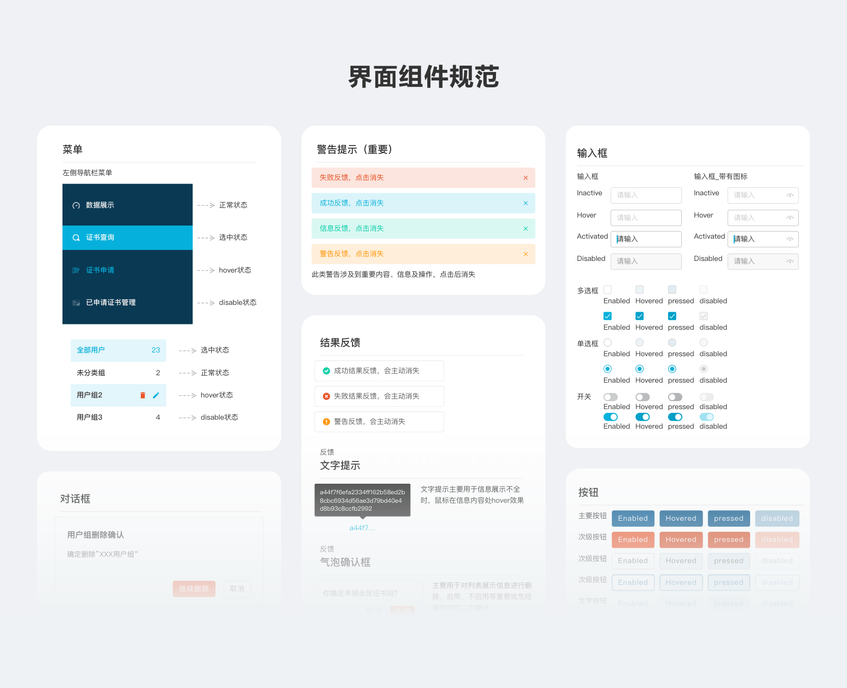Select the 未分类组 list row
This screenshot has height=688, width=847.
118,373
